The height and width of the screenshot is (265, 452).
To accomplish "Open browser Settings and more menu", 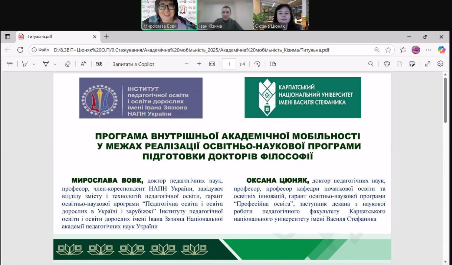I will [x=428, y=50].
